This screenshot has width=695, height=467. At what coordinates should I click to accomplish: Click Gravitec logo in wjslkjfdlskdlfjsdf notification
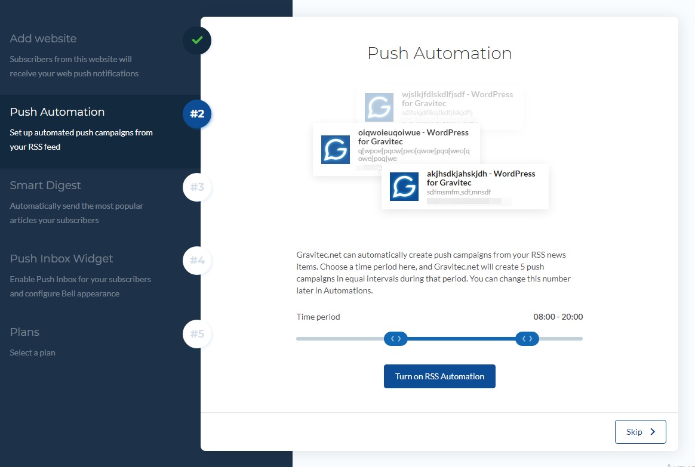click(x=379, y=107)
